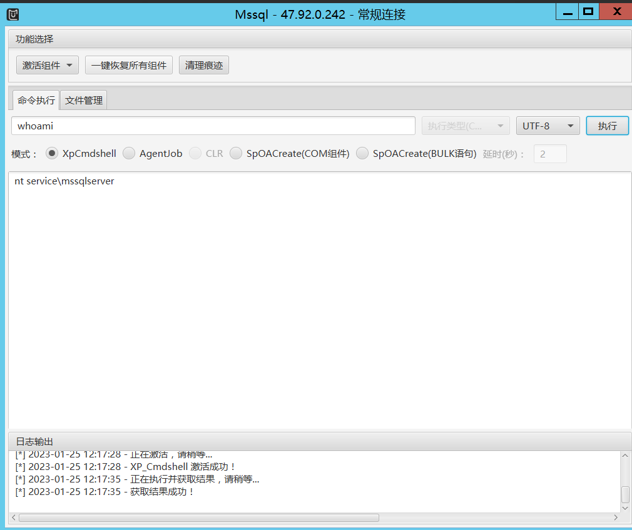This screenshot has height=530, width=632.
Task: Click log scrollbar up arrow
Action: pos(625,456)
